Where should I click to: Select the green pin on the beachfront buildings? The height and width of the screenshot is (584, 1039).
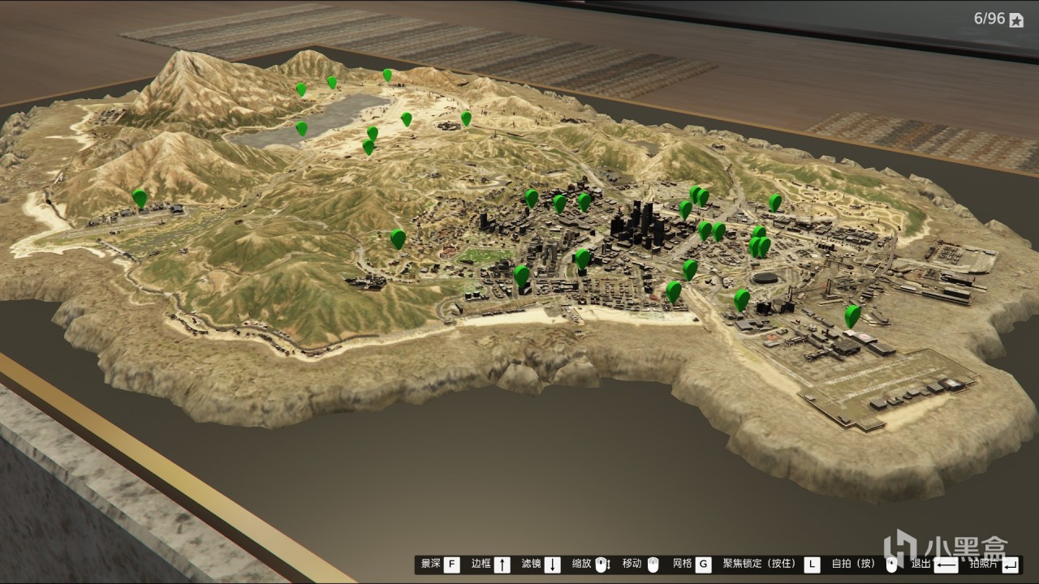coord(521,275)
